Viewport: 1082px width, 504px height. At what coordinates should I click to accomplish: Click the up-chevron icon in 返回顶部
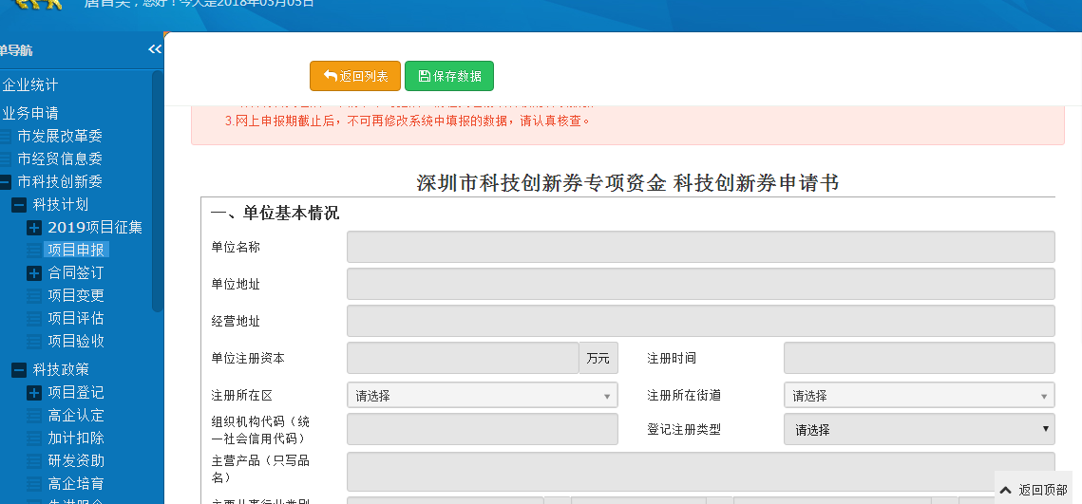coord(1006,490)
